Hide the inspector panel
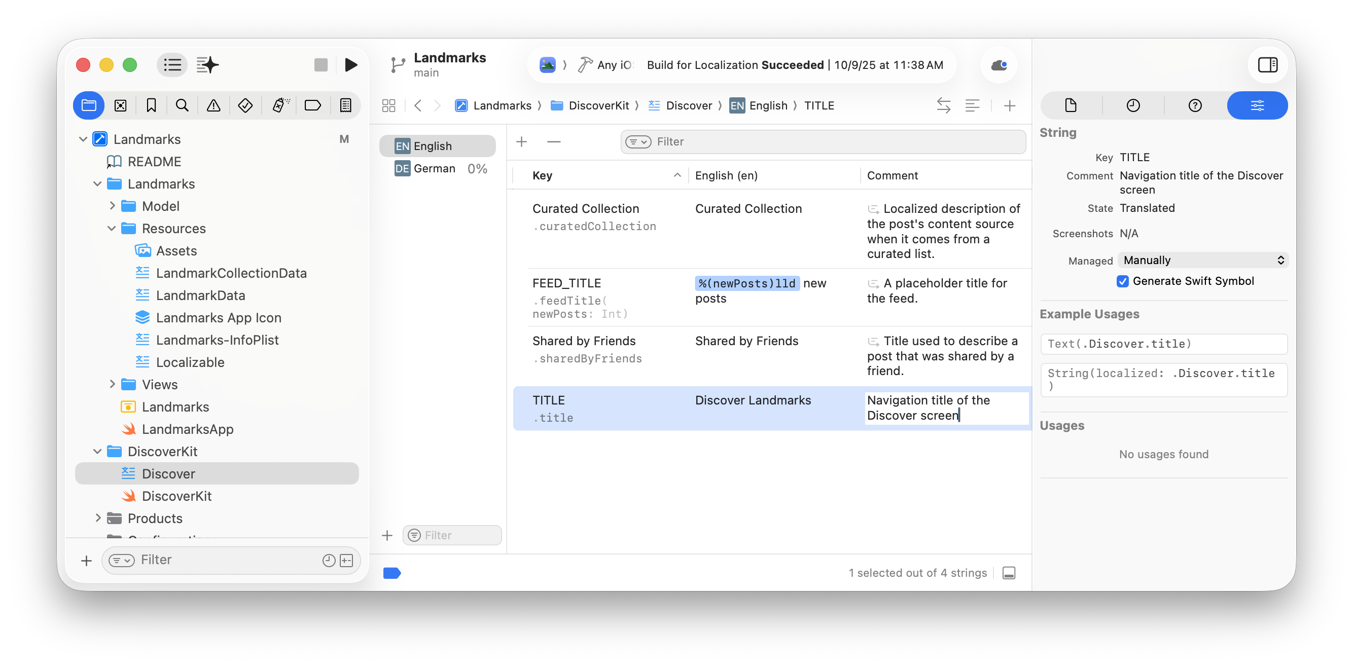 pyautogui.click(x=1267, y=64)
